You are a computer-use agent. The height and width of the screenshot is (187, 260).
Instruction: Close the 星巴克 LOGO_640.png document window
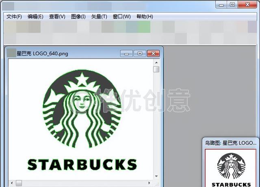153,54
